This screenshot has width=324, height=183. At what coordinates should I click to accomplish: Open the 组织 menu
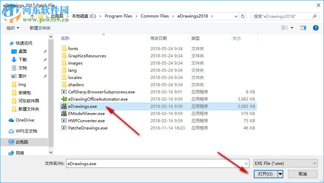coord(13,28)
